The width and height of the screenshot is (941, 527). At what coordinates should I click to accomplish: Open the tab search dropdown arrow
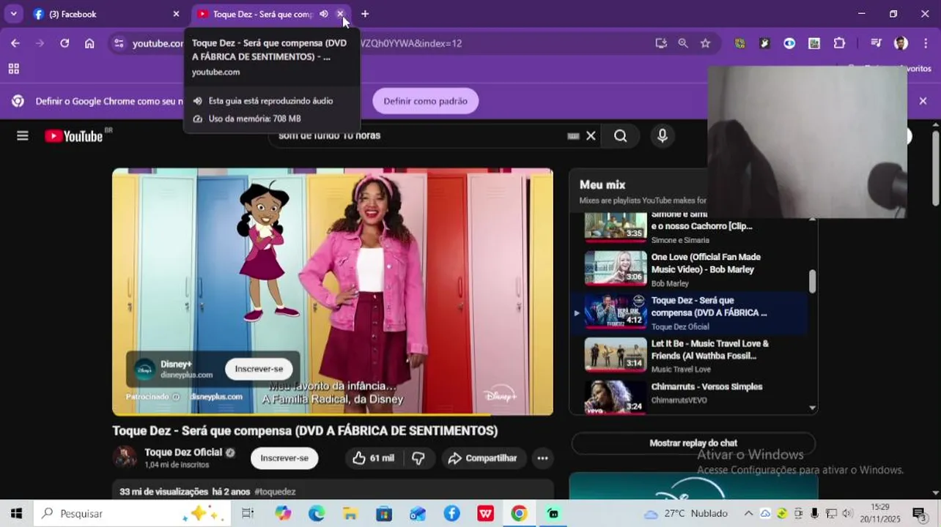(x=13, y=14)
